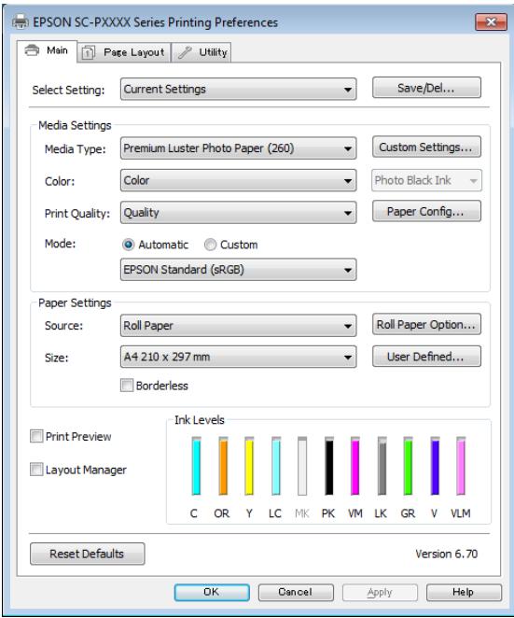Enable the Borderless checkbox
The width and height of the screenshot is (514, 618).
pyautogui.click(x=127, y=385)
